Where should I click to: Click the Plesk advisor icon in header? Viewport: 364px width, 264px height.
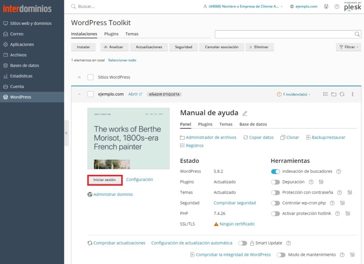click(x=326, y=6)
